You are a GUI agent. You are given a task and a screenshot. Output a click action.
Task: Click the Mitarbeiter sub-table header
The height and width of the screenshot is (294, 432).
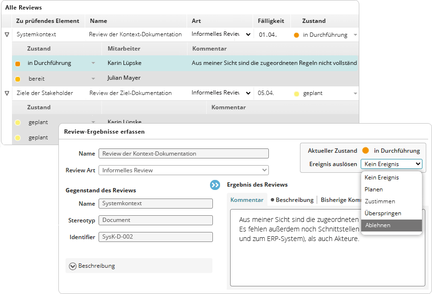(144, 49)
